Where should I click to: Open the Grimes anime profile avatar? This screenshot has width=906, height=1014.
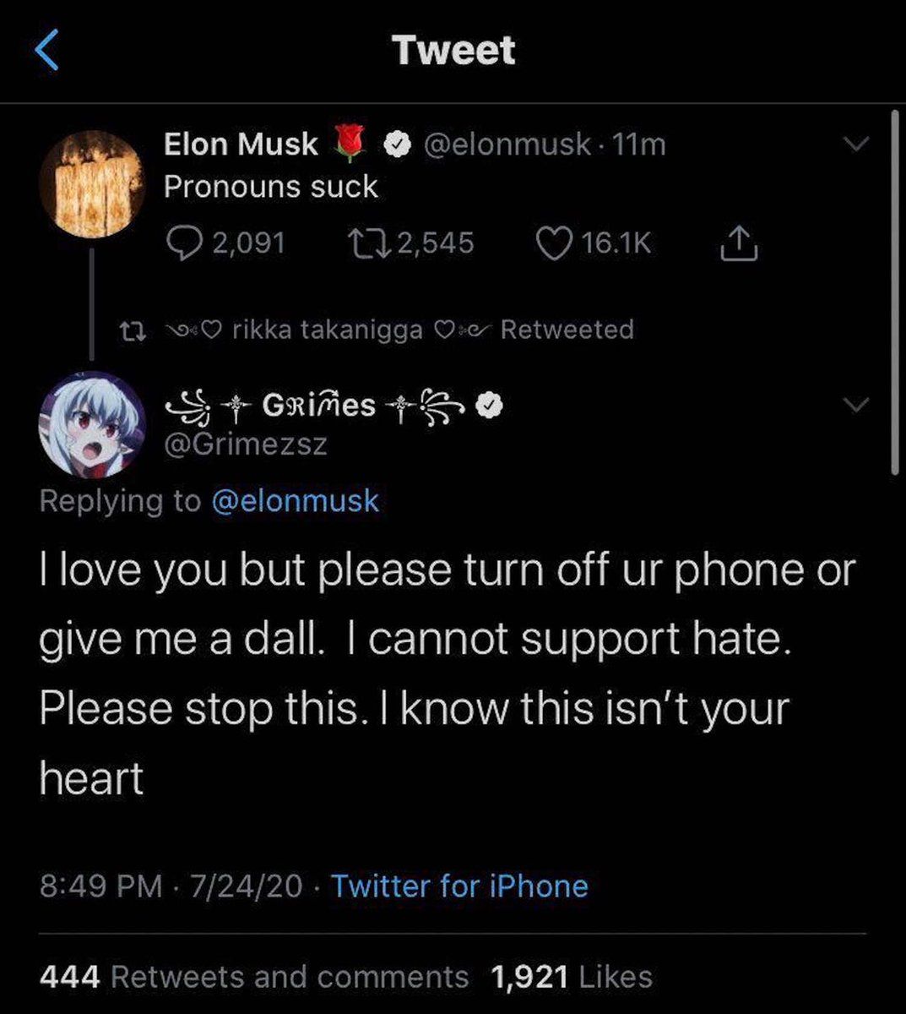(92, 424)
